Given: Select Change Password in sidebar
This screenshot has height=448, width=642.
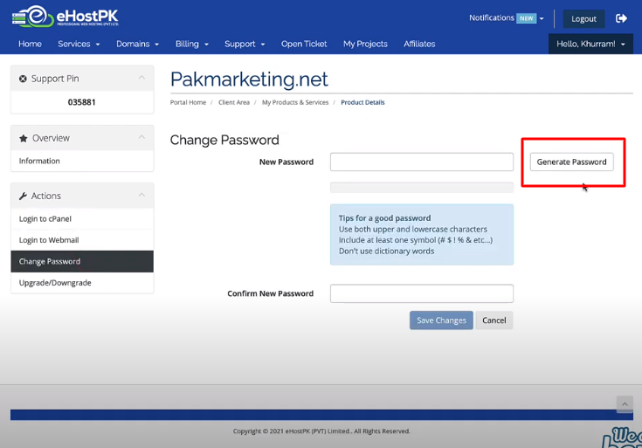Looking at the screenshot, I should pyautogui.click(x=82, y=261).
